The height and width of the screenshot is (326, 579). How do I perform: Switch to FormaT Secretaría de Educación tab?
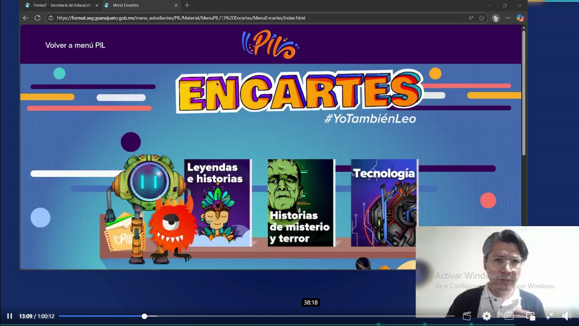click(62, 5)
